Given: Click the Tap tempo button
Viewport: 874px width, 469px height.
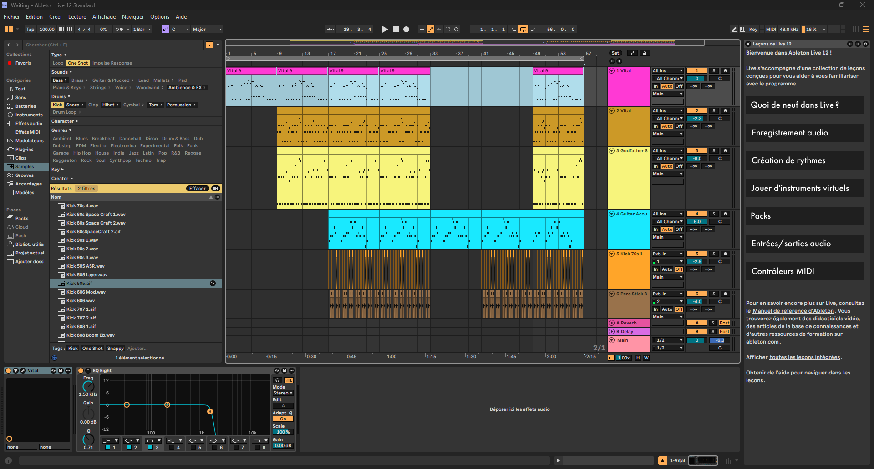Looking at the screenshot, I should (30, 30).
